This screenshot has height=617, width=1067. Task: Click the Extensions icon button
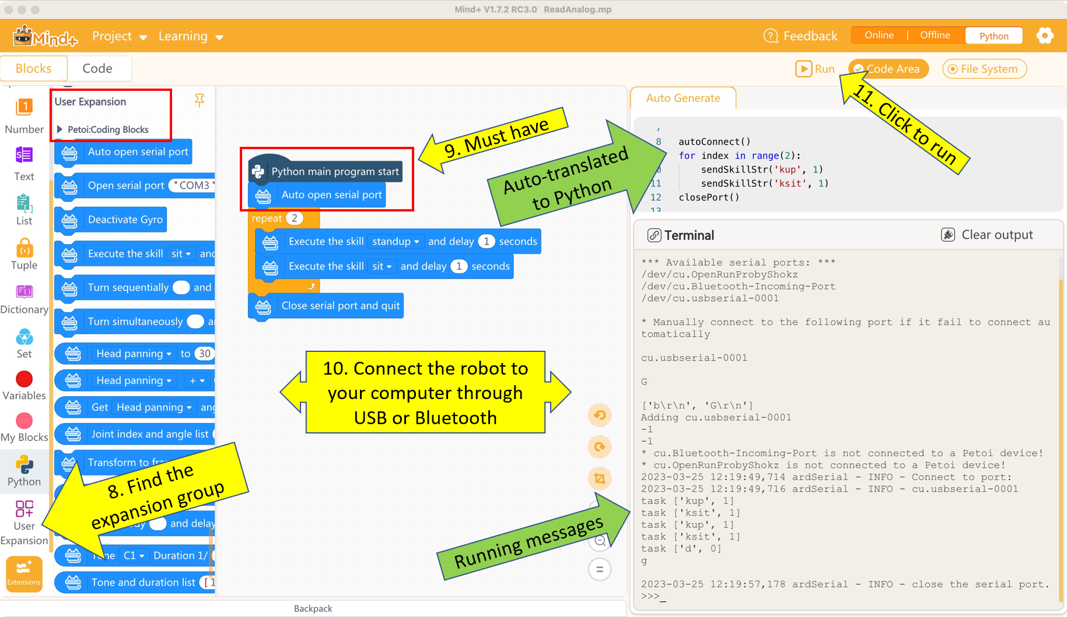click(24, 573)
